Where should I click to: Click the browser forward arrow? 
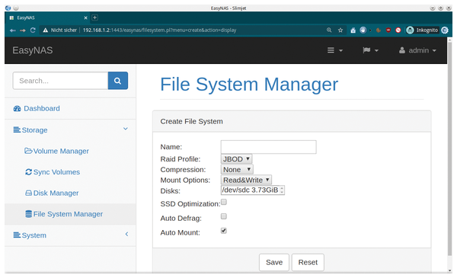coord(23,30)
